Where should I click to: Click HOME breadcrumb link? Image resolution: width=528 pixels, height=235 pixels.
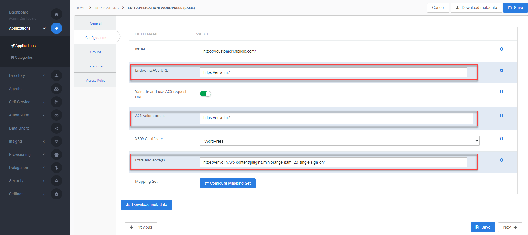pyautogui.click(x=81, y=8)
